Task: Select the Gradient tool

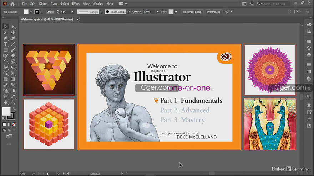Action: tap(13, 79)
